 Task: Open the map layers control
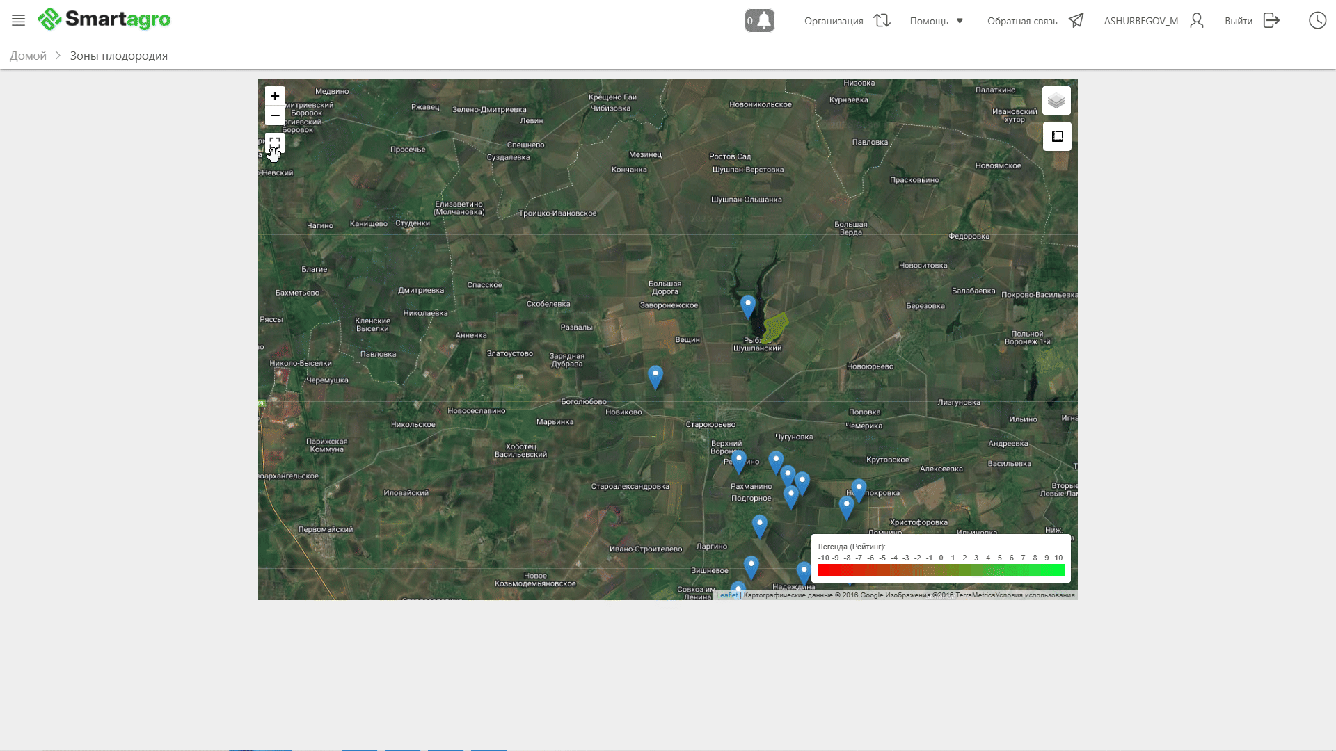pos(1056,101)
